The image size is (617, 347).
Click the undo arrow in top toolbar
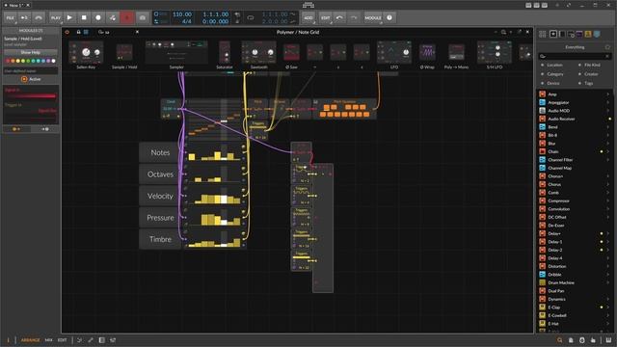pos(339,17)
